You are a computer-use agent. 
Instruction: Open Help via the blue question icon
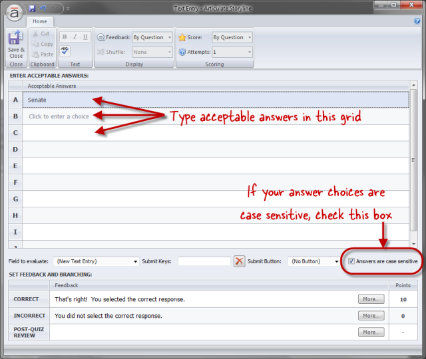pos(417,21)
